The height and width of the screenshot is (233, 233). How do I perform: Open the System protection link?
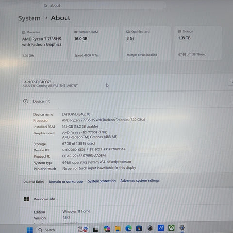click(101, 181)
